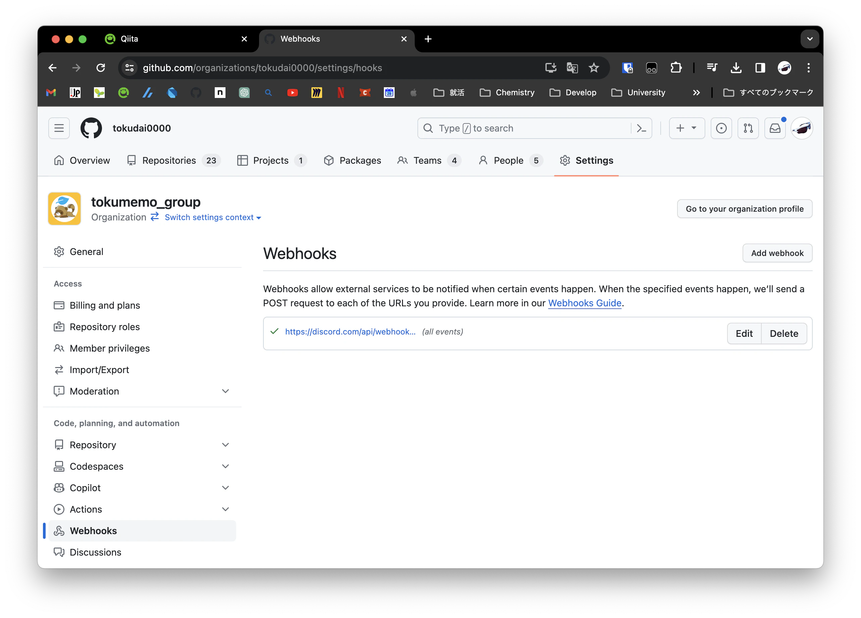Click the Add webhook button
The image size is (861, 618).
777,253
